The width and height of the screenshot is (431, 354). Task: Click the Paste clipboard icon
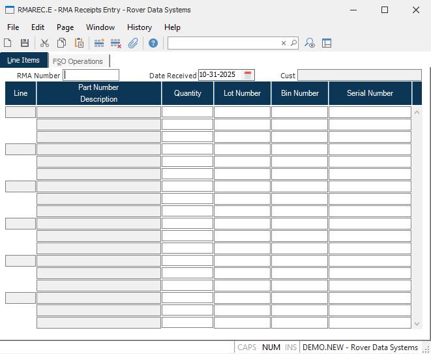(x=79, y=43)
